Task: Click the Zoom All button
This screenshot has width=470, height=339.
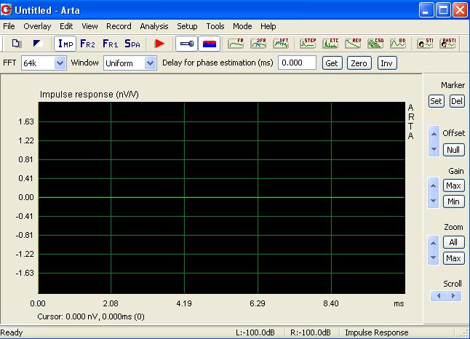Action: coord(453,242)
